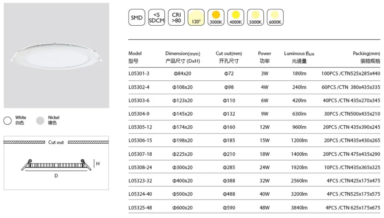Select model L05304-9
This screenshot has height=218, width=384.
(139, 114)
